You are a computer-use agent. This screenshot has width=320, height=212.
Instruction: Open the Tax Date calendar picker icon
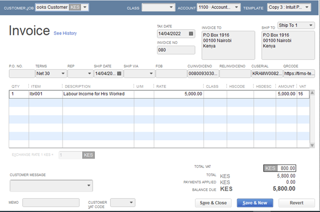[191, 34]
